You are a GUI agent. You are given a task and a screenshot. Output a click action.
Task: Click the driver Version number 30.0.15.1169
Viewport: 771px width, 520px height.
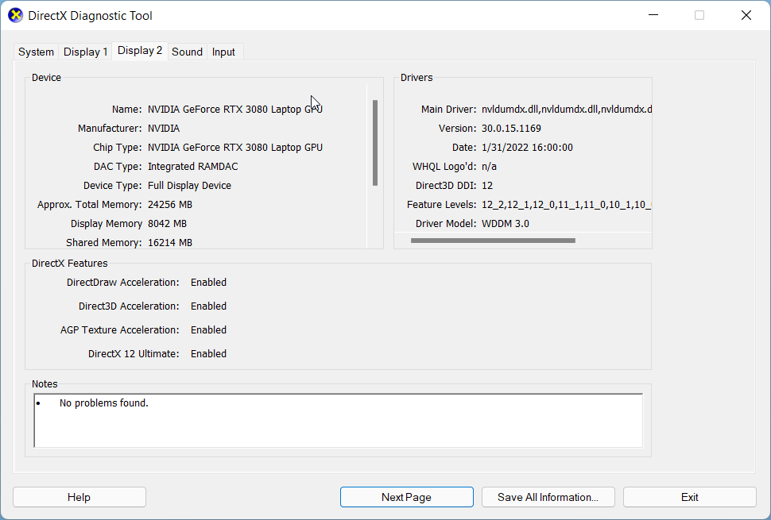tap(511, 128)
